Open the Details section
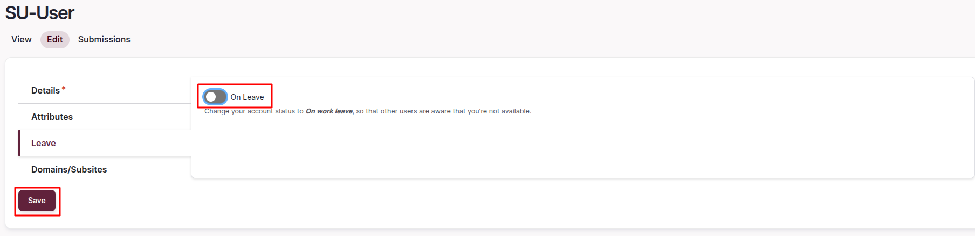Image resolution: width=975 pixels, height=236 pixels. pyautogui.click(x=46, y=90)
